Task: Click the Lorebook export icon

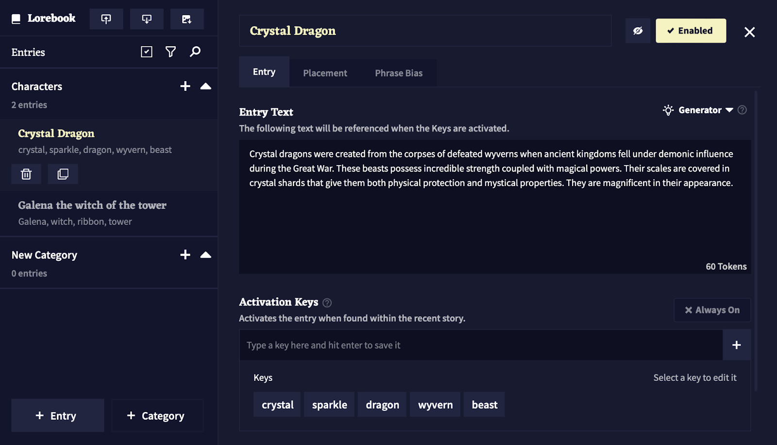Action: [x=146, y=19]
